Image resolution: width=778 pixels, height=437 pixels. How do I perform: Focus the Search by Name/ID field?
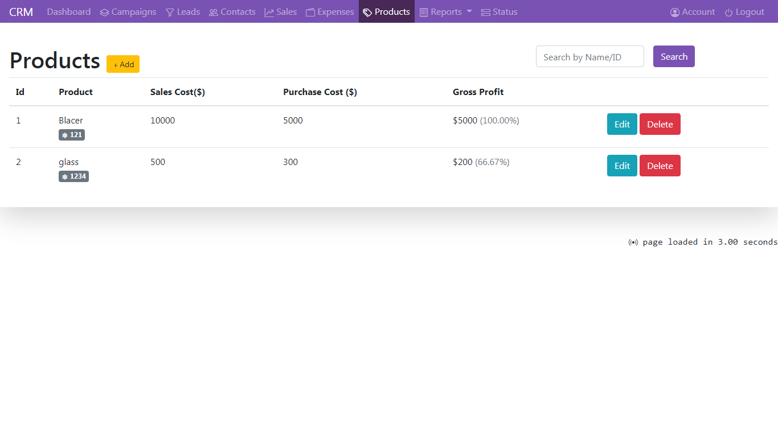(590, 56)
